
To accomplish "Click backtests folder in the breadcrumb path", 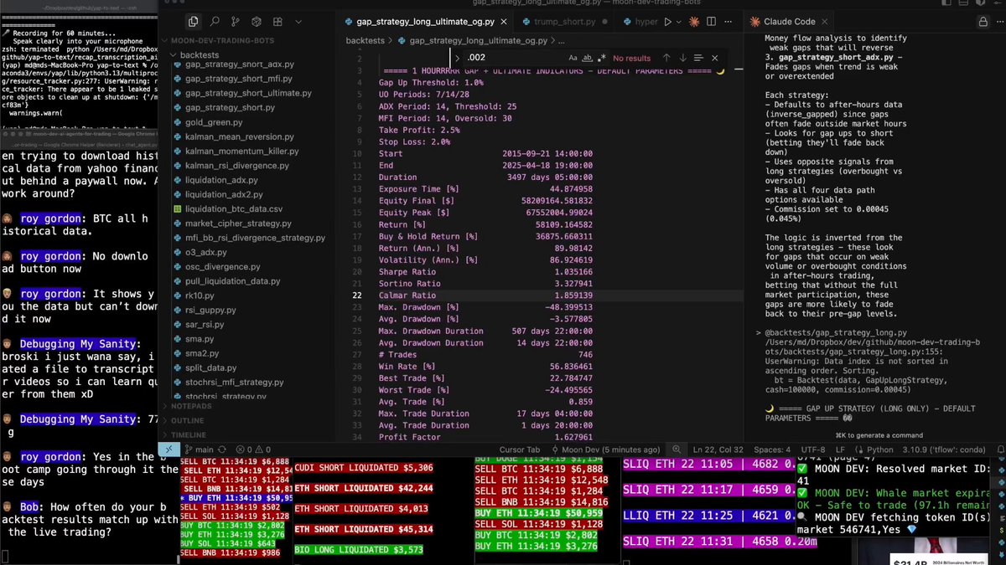I will (365, 39).
